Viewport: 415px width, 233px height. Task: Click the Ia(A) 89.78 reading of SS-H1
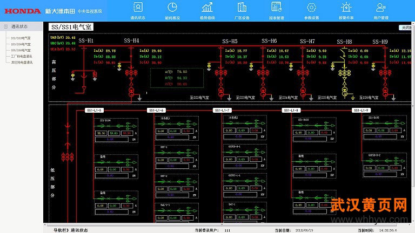105,51
